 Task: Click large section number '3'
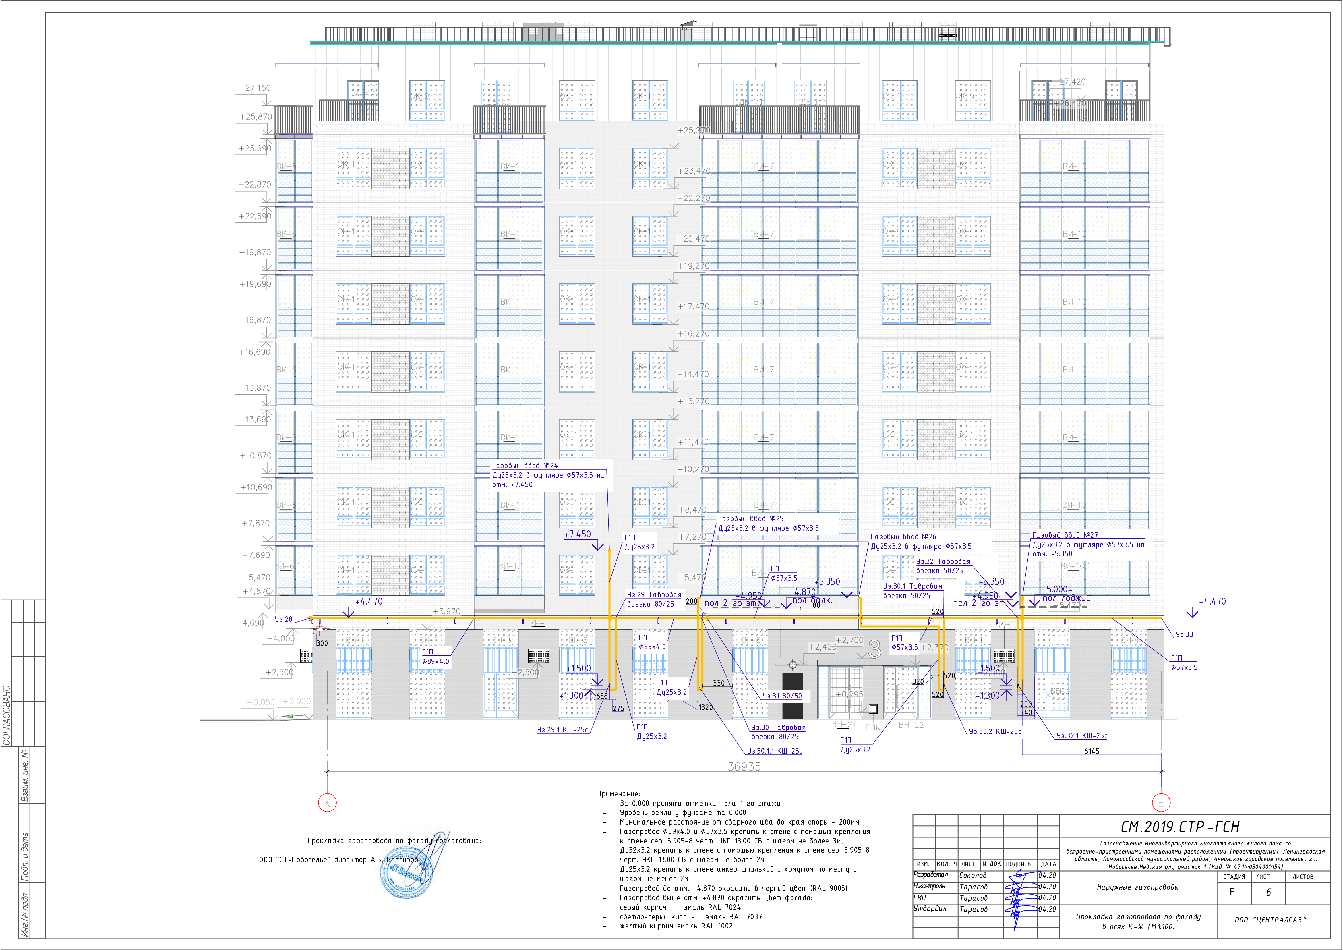pyautogui.click(x=874, y=649)
